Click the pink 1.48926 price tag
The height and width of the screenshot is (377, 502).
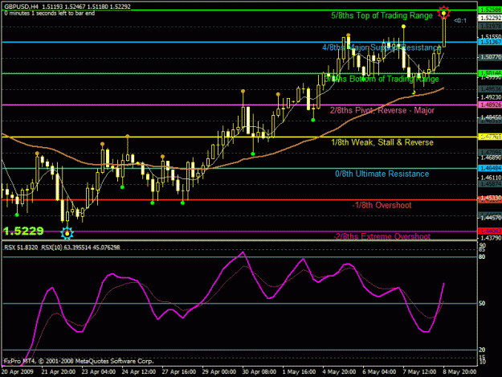(491, 104)
